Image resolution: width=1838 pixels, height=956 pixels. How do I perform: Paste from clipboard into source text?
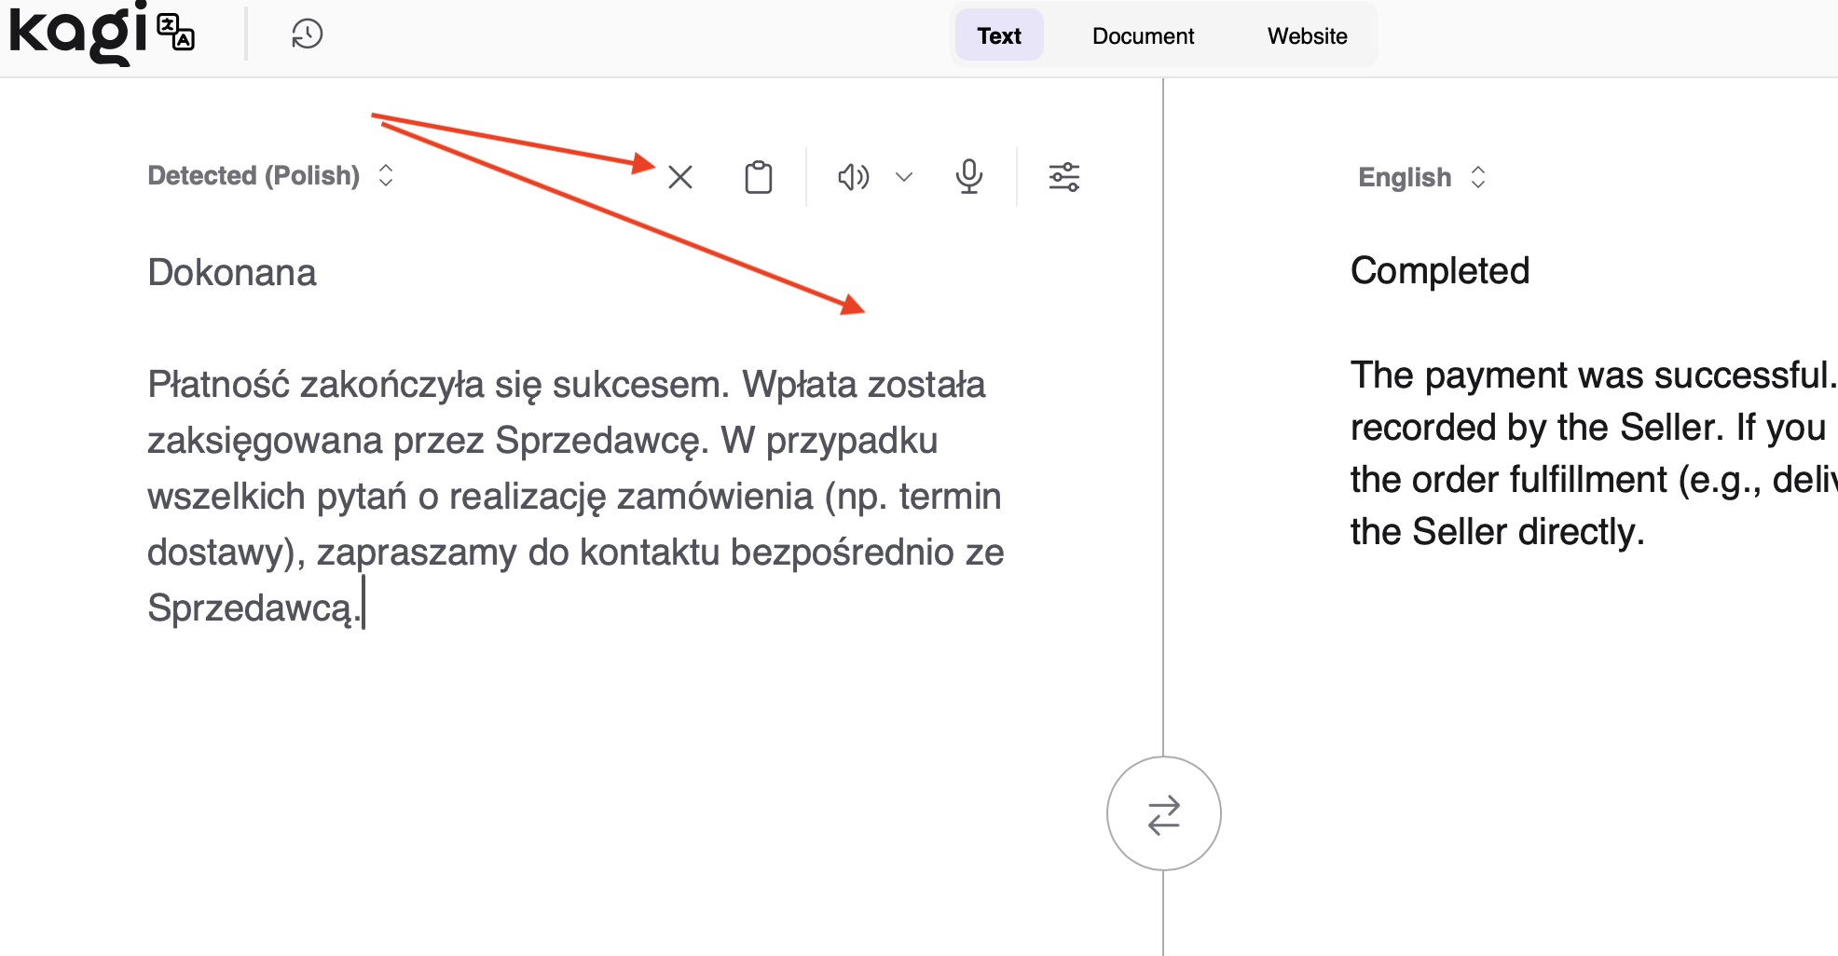point(759,177)
